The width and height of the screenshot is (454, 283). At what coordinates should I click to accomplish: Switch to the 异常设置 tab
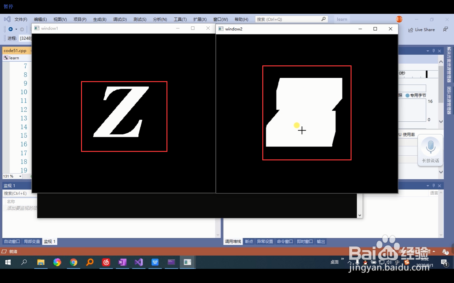[265, 241]
